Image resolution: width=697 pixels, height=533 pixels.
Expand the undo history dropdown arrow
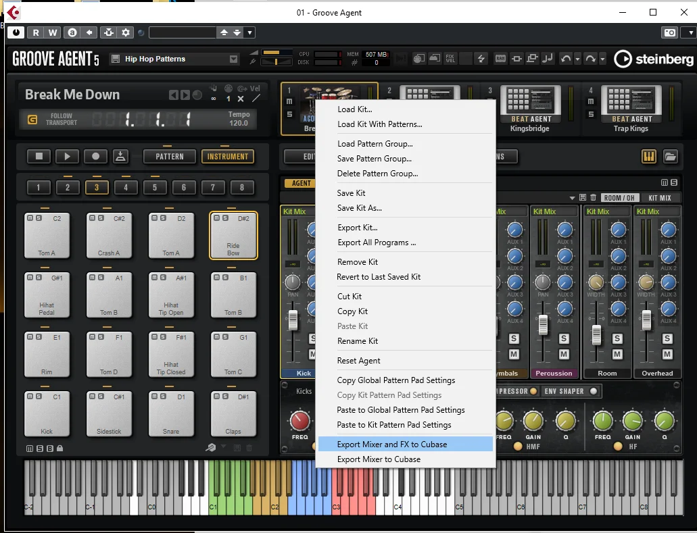click(577, 59)
